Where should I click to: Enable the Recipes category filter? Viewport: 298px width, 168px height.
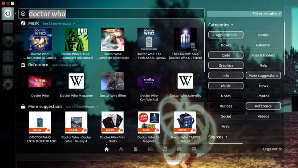tap(226, 106)
